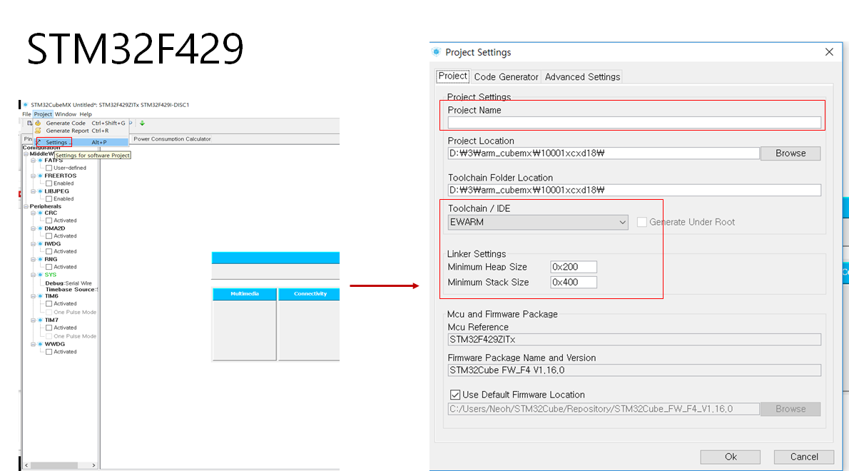Screen dimensions: 849x471
Task: Collapse the WWDG tree node
Action: click(33, 344)
